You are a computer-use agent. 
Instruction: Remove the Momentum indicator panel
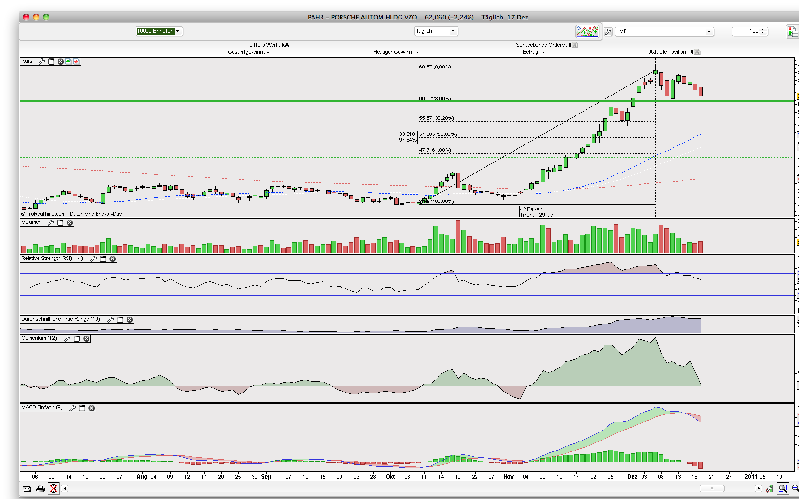point(87,338)
